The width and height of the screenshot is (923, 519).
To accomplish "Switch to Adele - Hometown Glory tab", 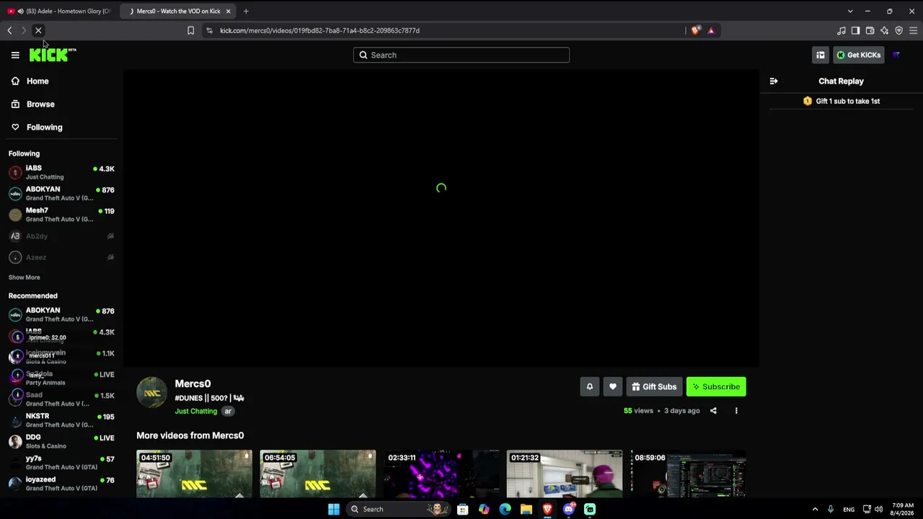I will (58, 12).
